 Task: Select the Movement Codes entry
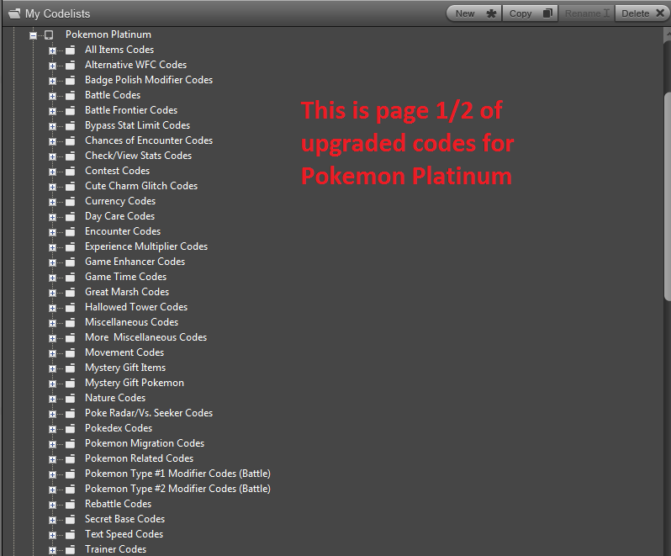124,352
